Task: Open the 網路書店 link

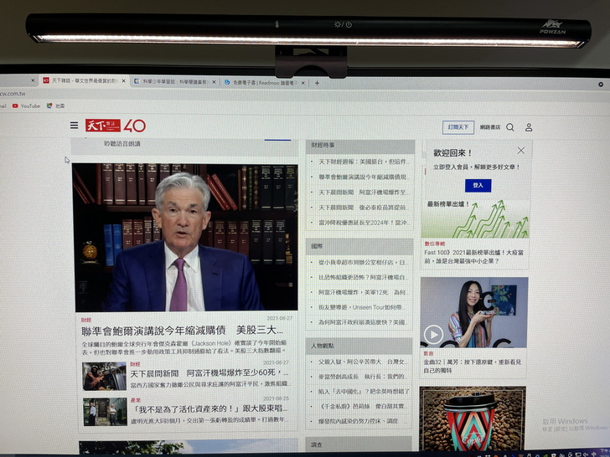Action: coord(490,127)
